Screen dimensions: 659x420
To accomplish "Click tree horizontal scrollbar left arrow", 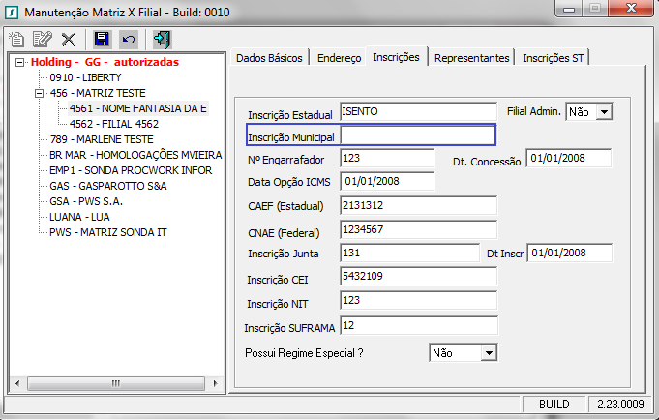I will (x=17, y=384).
